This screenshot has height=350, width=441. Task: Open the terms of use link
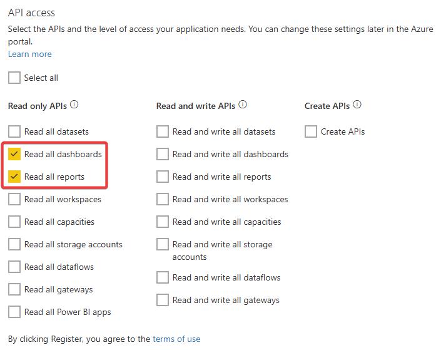176,339
